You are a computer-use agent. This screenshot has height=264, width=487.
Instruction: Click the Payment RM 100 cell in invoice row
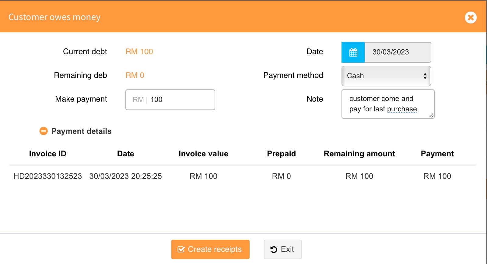437,176
